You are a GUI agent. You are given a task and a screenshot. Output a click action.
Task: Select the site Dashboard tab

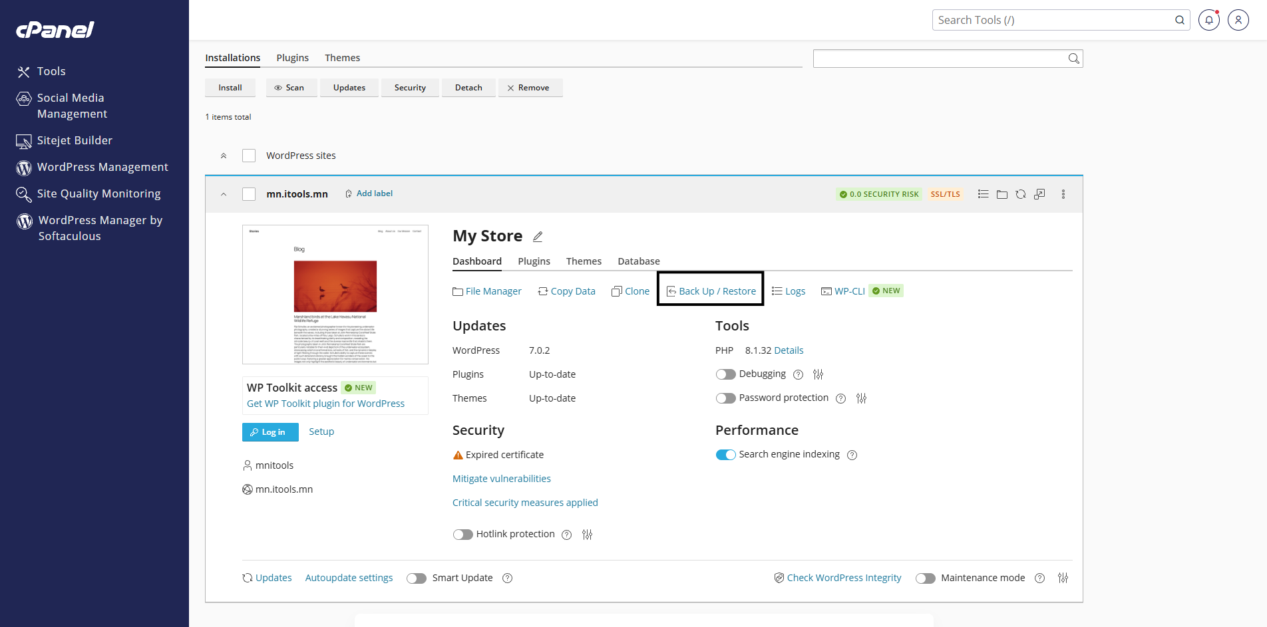point(477,261)
